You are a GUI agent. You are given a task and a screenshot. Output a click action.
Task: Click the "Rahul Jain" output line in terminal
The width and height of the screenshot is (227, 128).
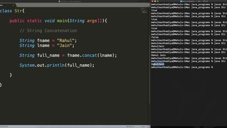[159, 55]
